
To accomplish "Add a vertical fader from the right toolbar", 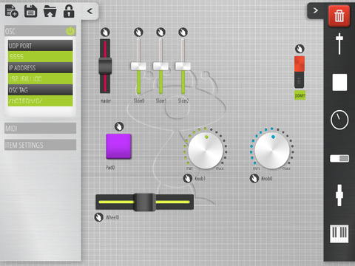I will click(x=339, y=44).
